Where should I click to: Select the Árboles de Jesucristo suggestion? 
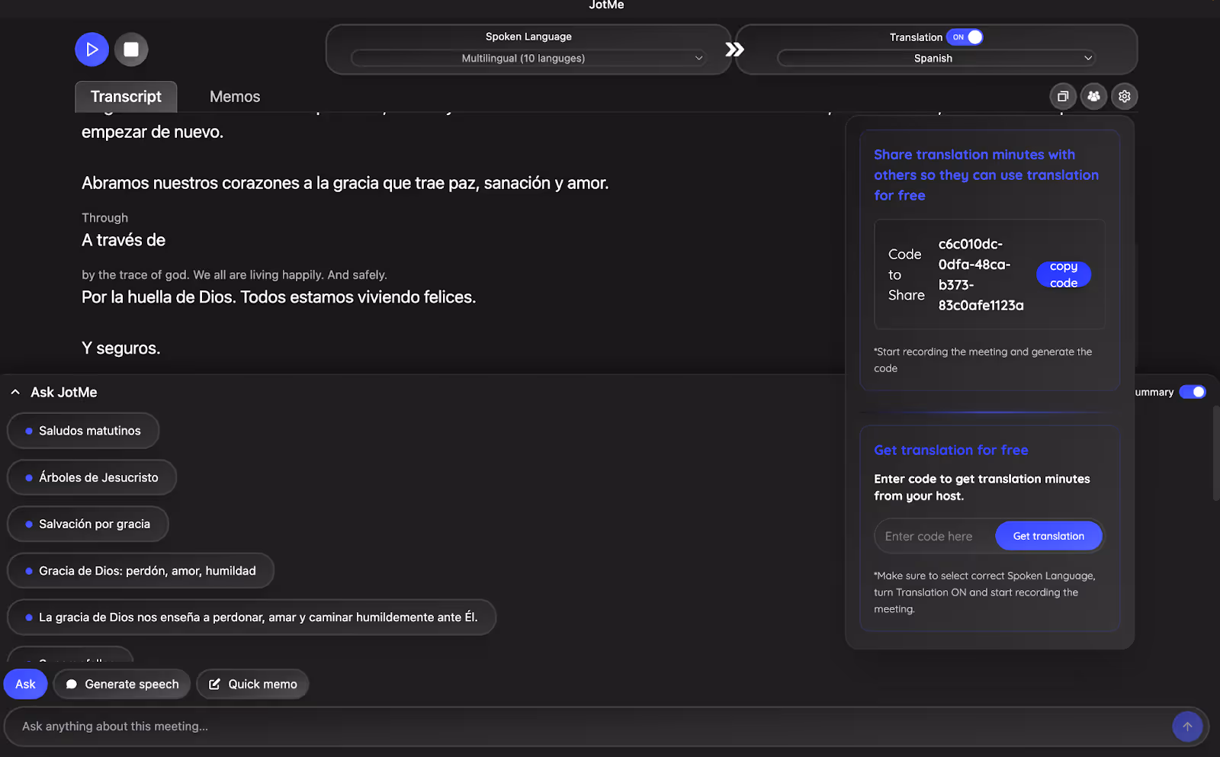[x=91, y=477]
